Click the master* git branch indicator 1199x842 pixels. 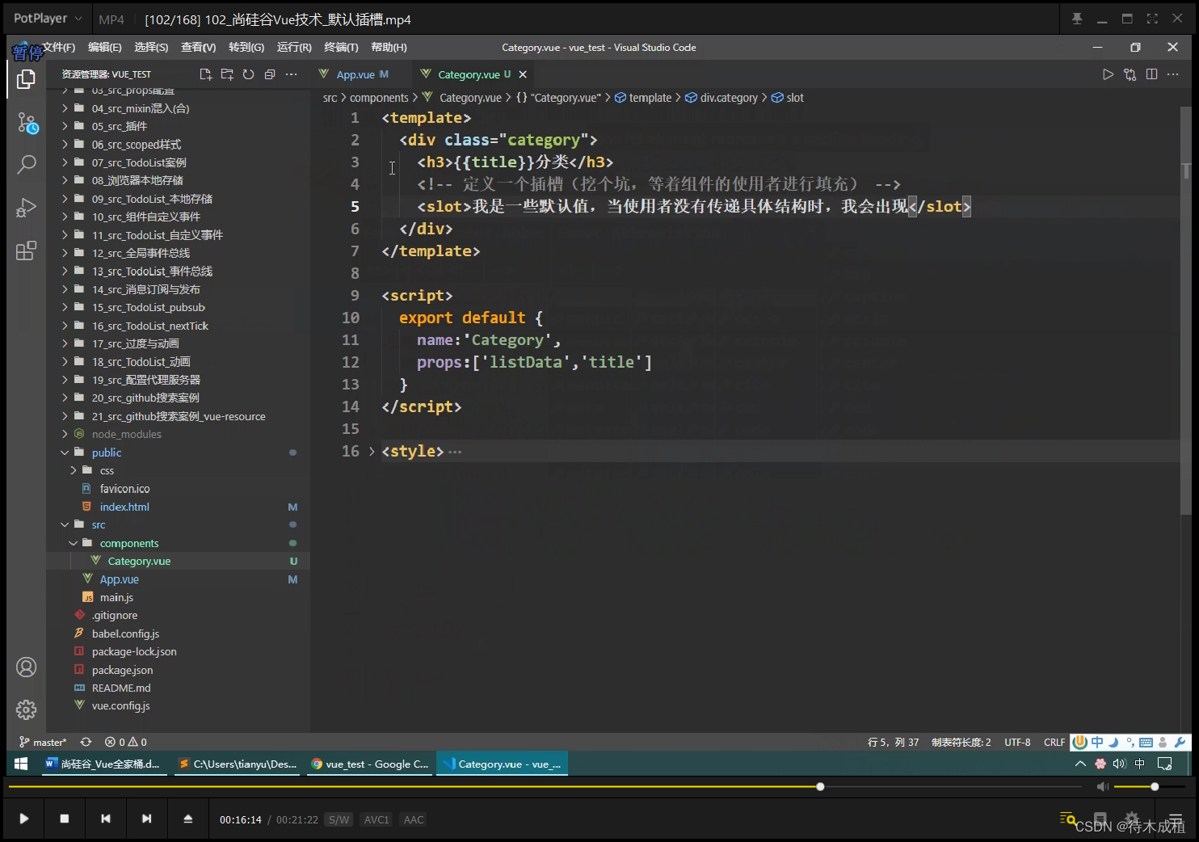(43, 742)
